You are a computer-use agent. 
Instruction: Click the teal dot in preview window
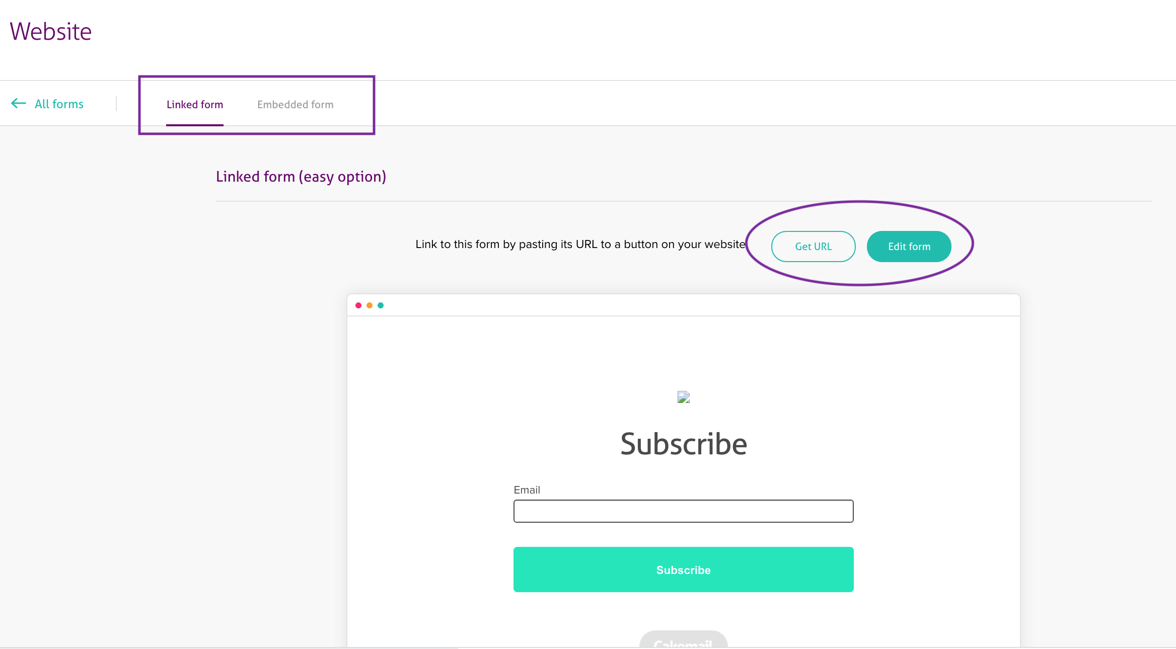pos(381,305)
